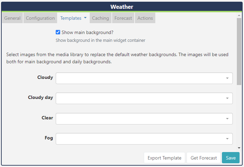Viewport: 244px width, 167px height.
Task: Switch to the General tab
Action: [13, 18]
